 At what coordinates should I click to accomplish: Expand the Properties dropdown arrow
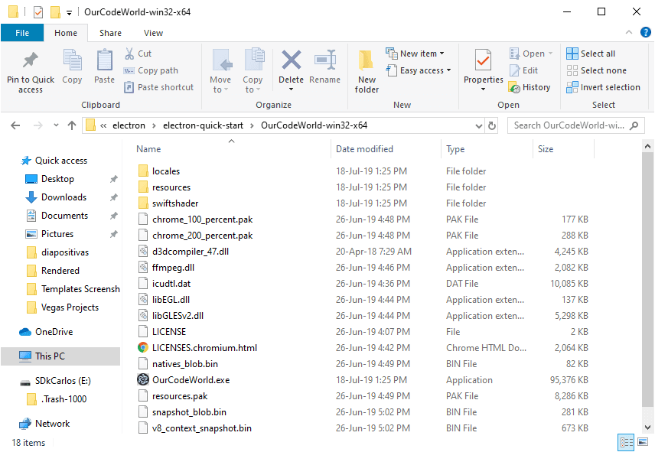point(484,89)
